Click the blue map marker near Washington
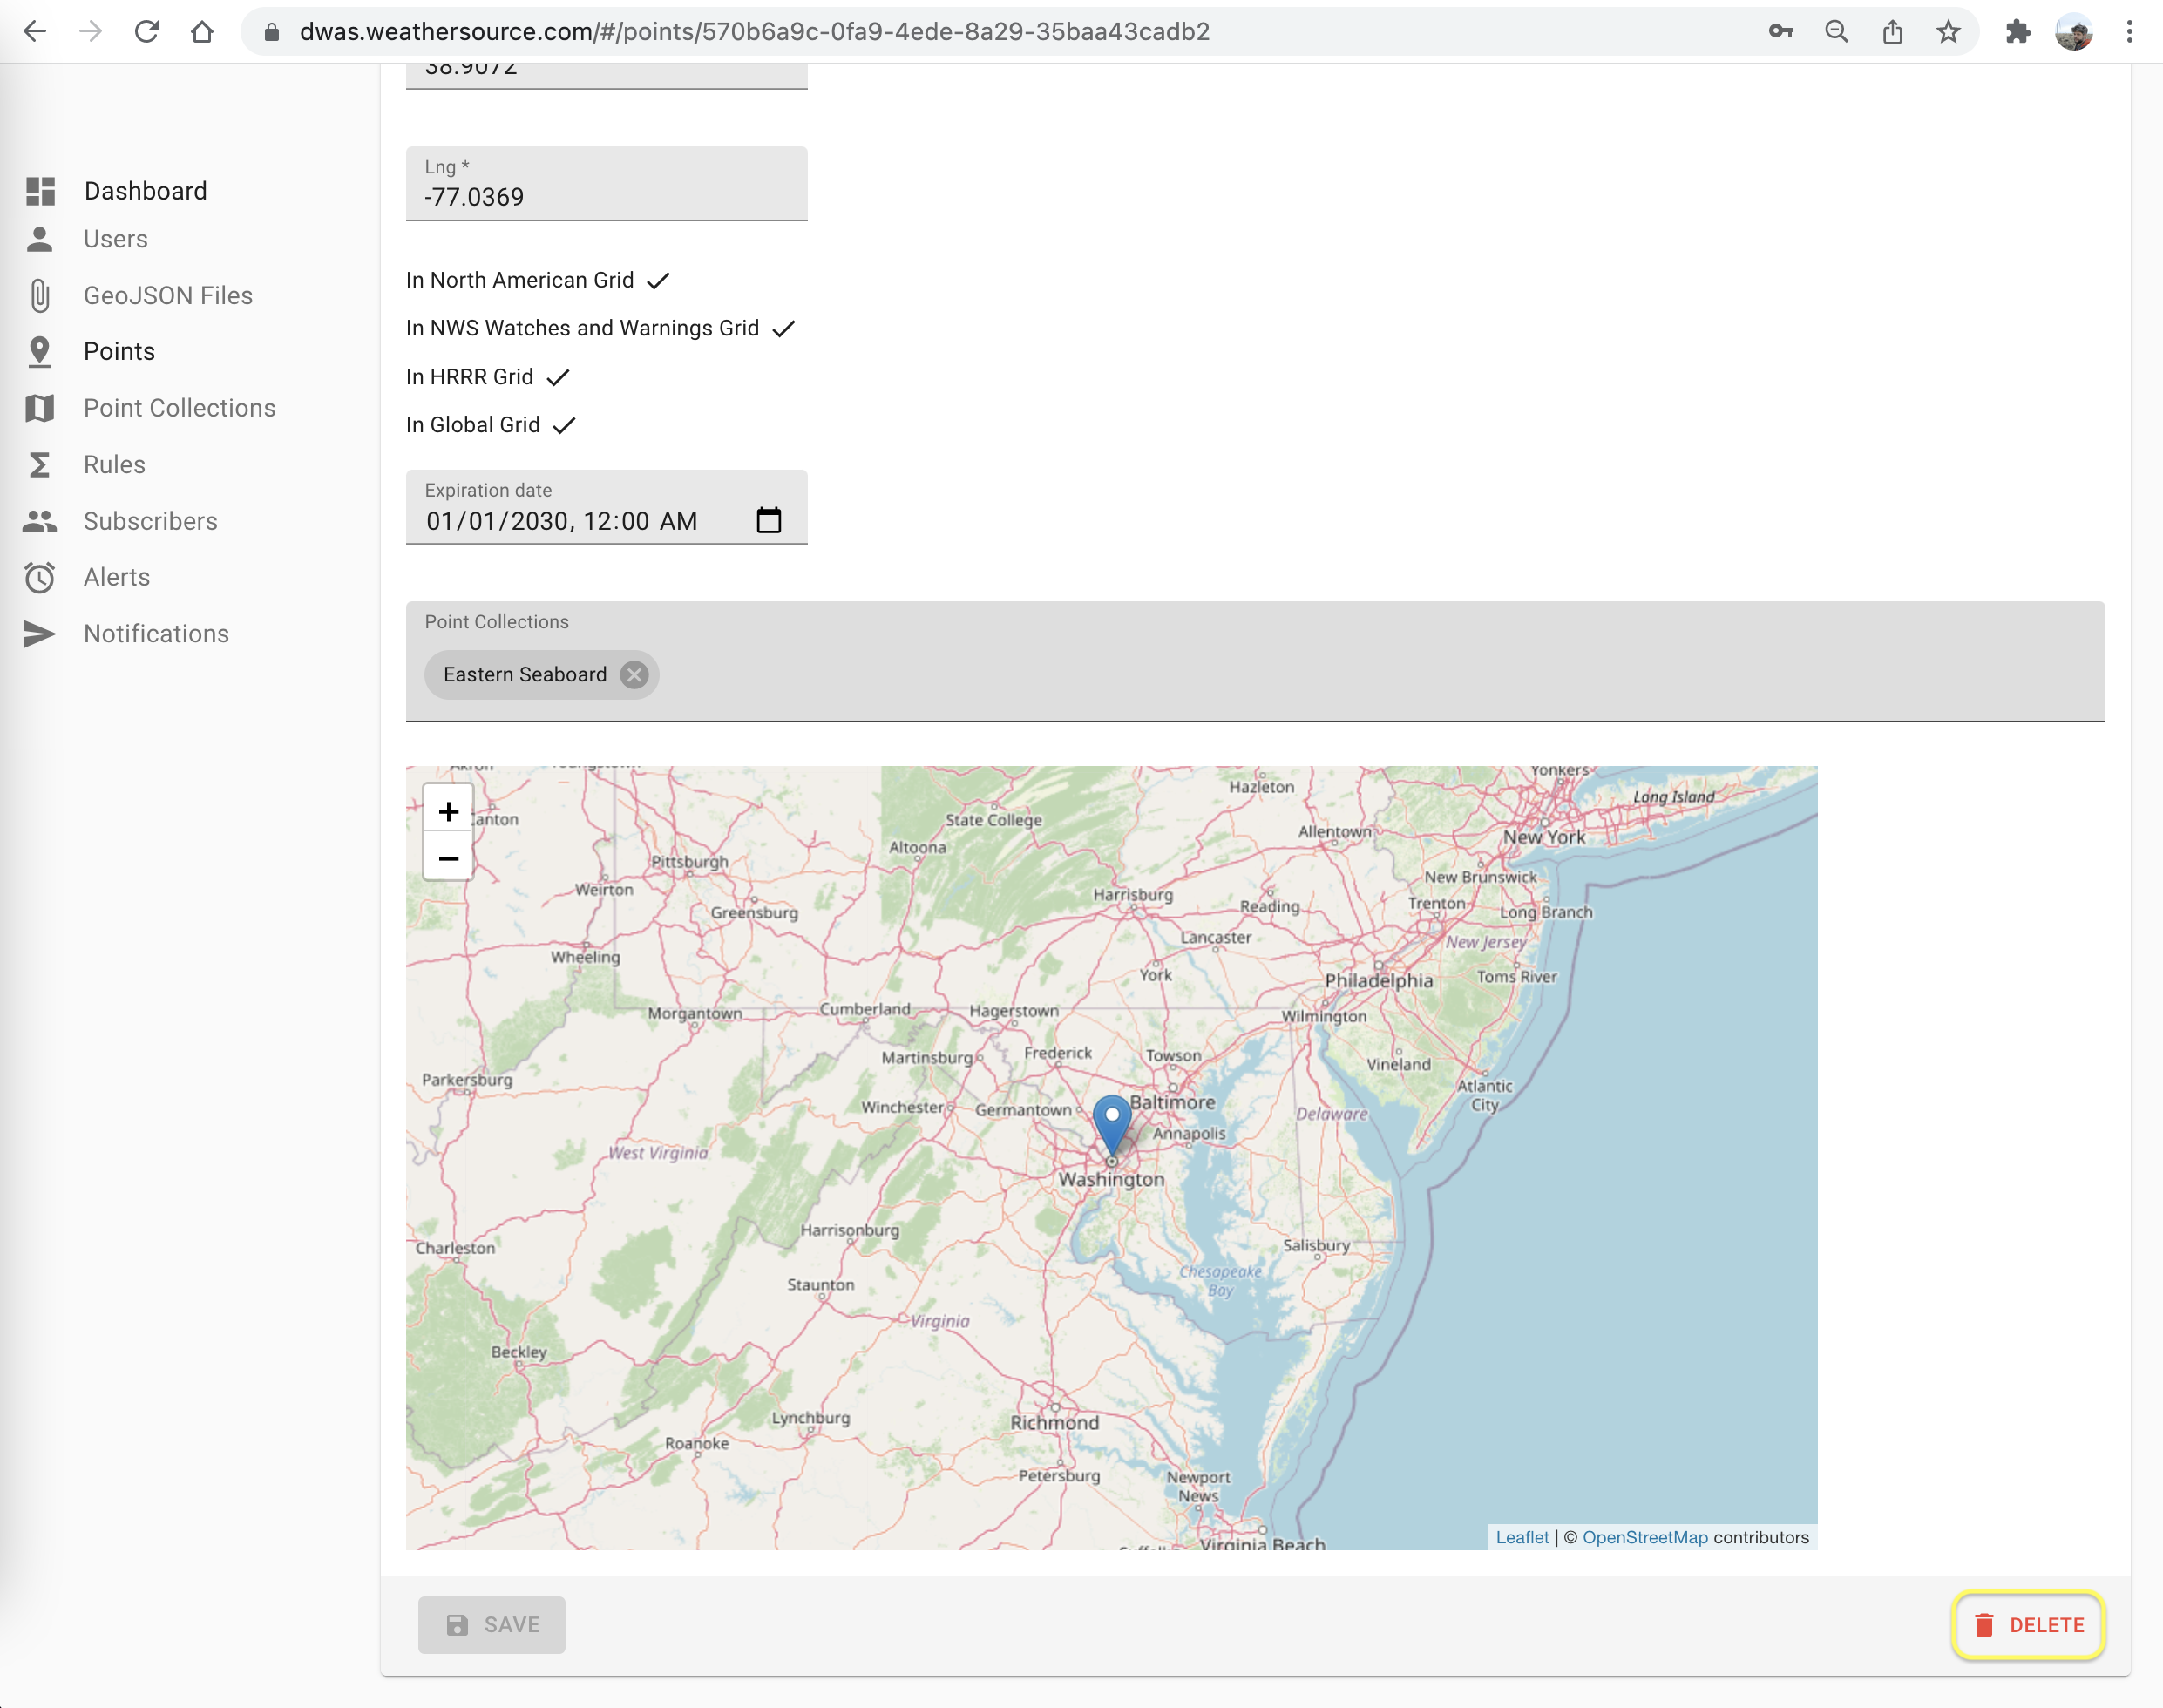 [1112, 1125]
